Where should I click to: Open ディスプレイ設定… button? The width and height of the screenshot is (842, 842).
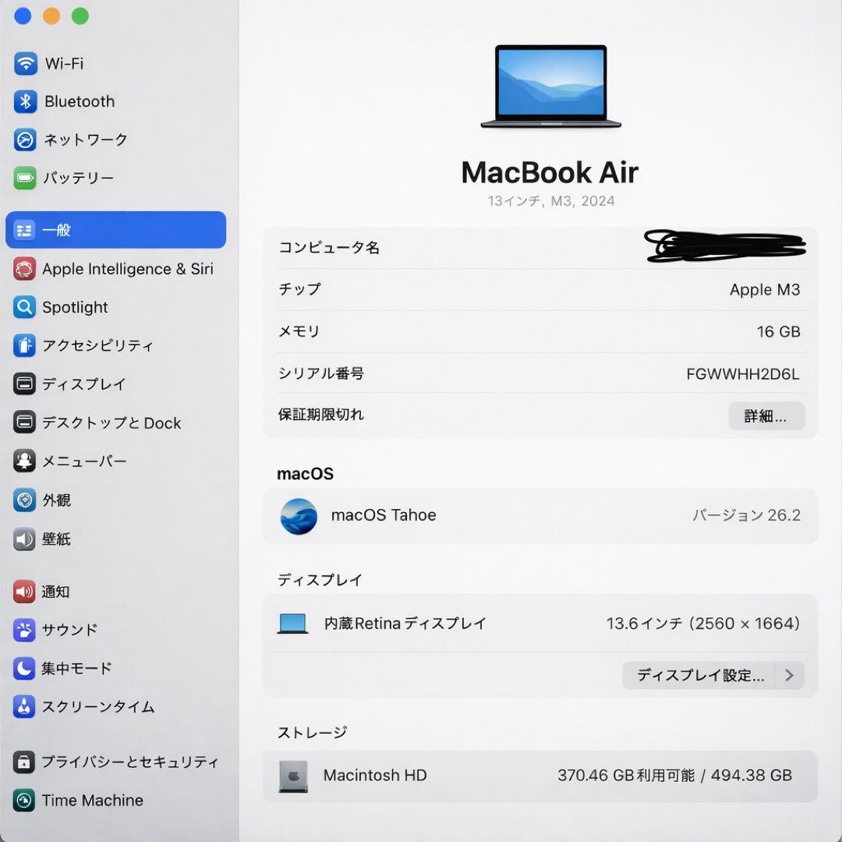click(x=699, y=675)
